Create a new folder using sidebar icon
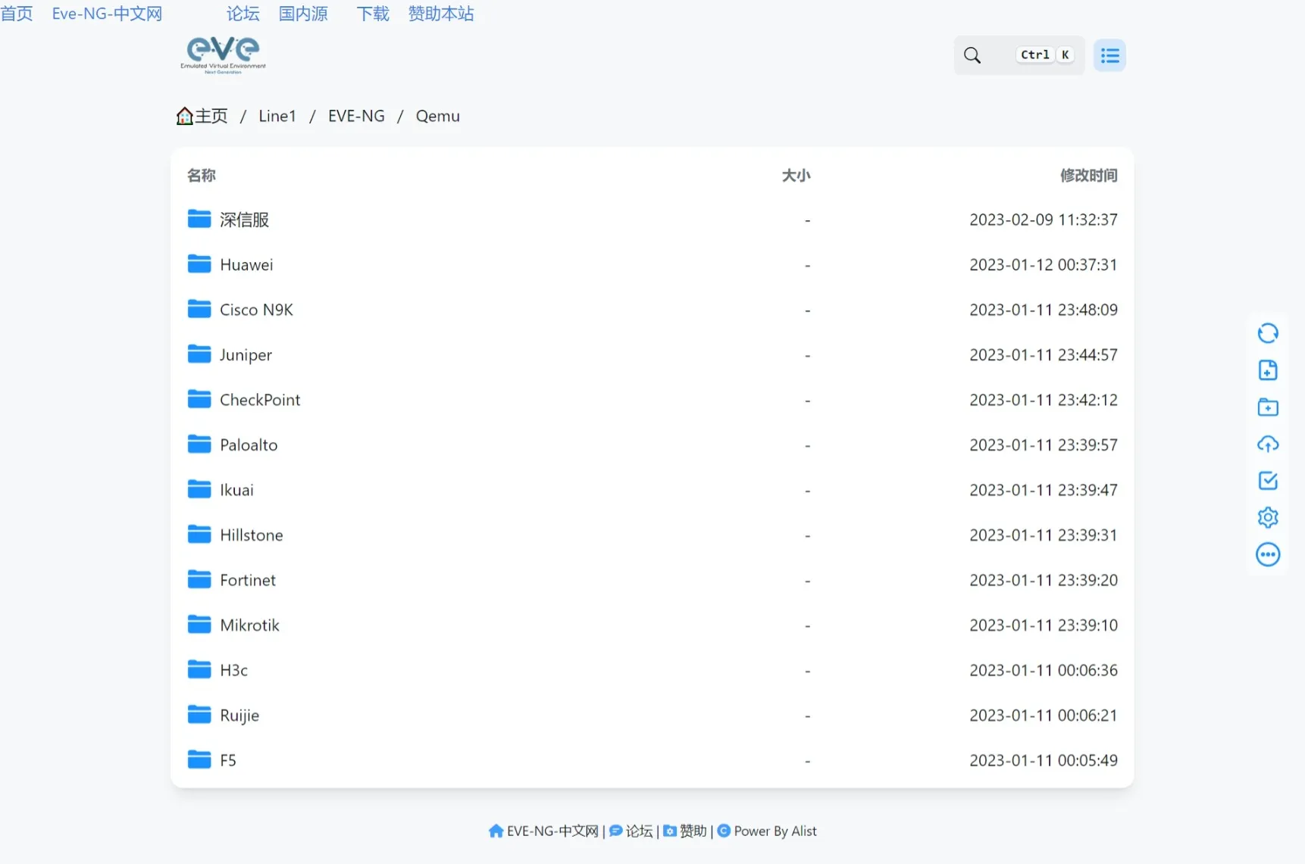Image resolution: width=1305 pixels, height=864 pixels. pos(1266,407)
